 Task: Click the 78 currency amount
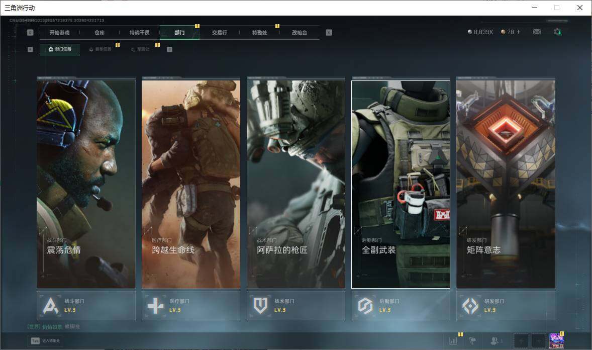(x=511, y=32)
